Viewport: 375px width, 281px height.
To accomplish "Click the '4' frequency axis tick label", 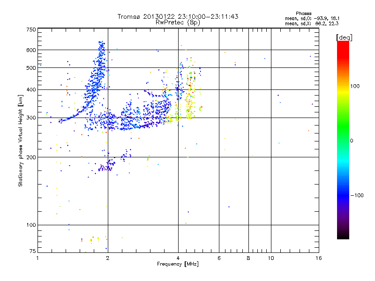I will [x=178, y=258].
